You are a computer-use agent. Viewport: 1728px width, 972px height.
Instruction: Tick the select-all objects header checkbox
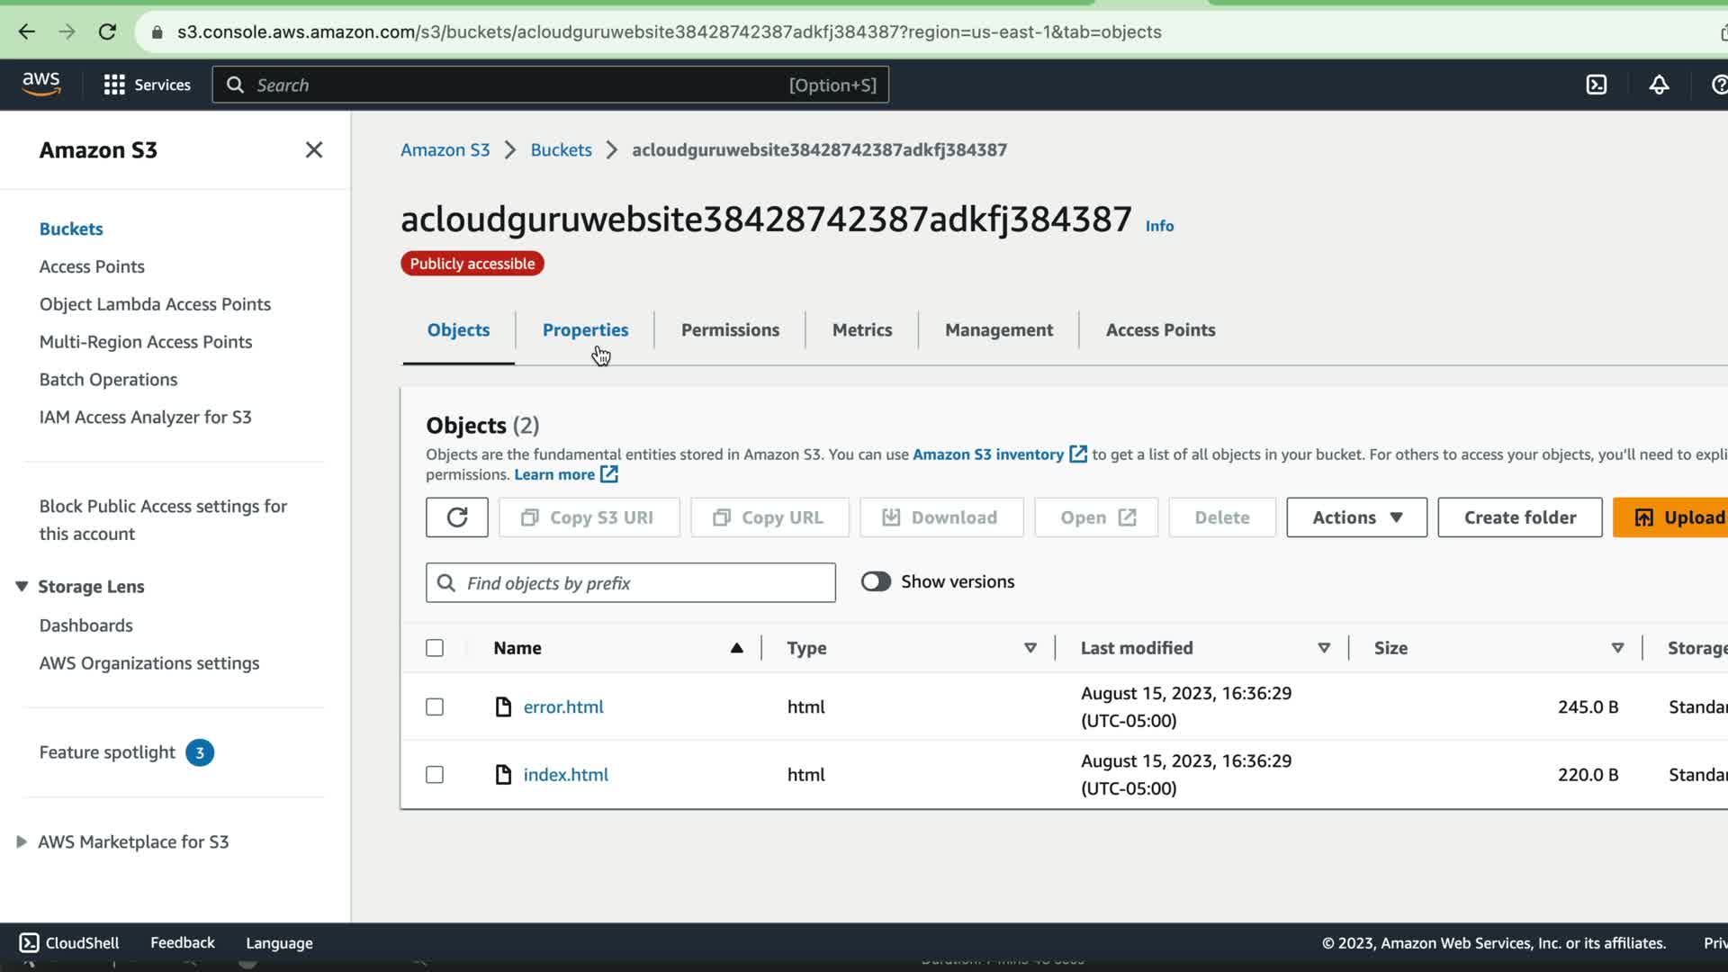435,648
